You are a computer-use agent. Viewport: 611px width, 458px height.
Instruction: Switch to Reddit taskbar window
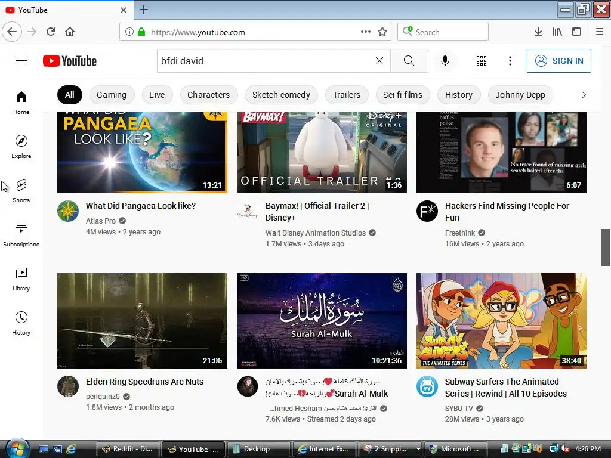pyautogui.click(x=128, y=449)
